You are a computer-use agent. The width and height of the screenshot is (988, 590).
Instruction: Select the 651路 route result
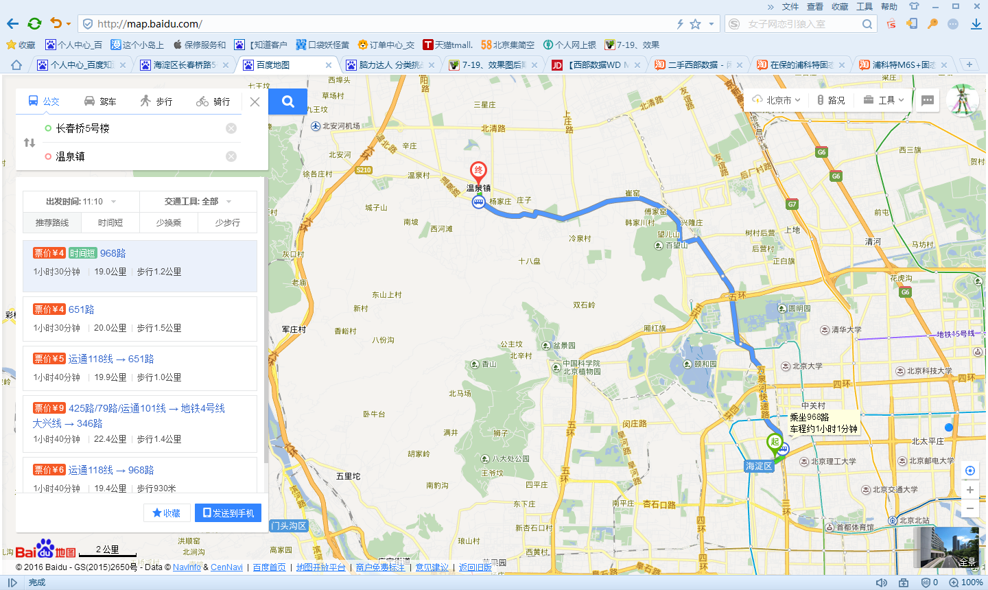tap(140, 319)
